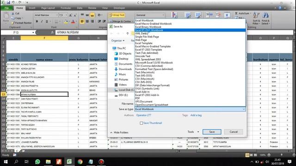Switch to the Page Layout tab
The width and height of the screenshot is (296, 166).
coord(48,8)
